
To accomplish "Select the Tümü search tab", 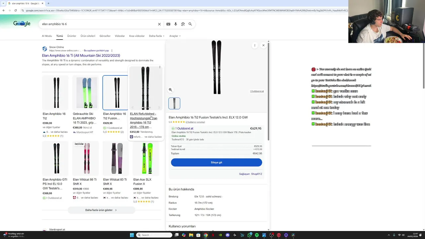I will [59, 36].
